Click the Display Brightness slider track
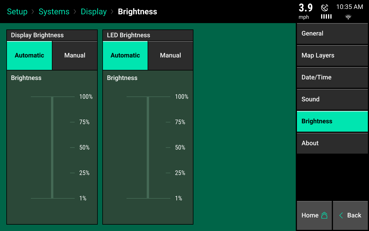The image size is (369, 231). tap(52, 148)
